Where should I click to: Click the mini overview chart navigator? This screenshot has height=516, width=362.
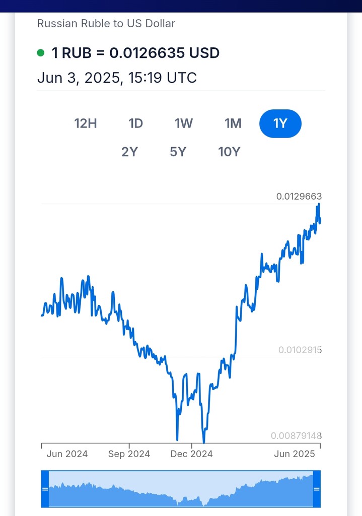[181, 489]
